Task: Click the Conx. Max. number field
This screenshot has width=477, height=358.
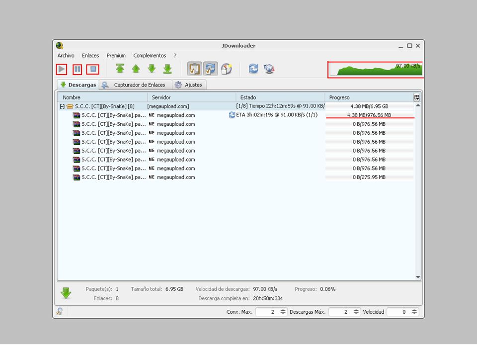Action: (x=267, y=312)
